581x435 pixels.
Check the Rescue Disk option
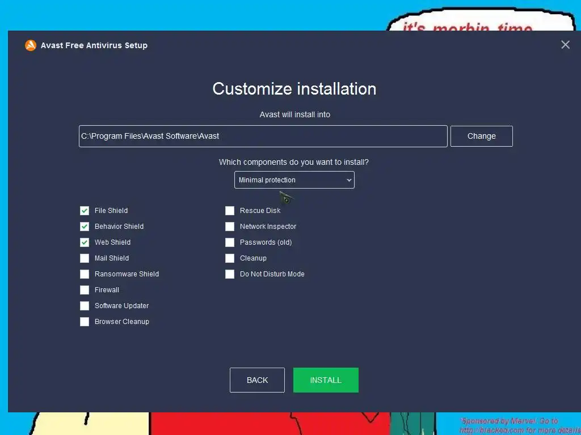230,211
